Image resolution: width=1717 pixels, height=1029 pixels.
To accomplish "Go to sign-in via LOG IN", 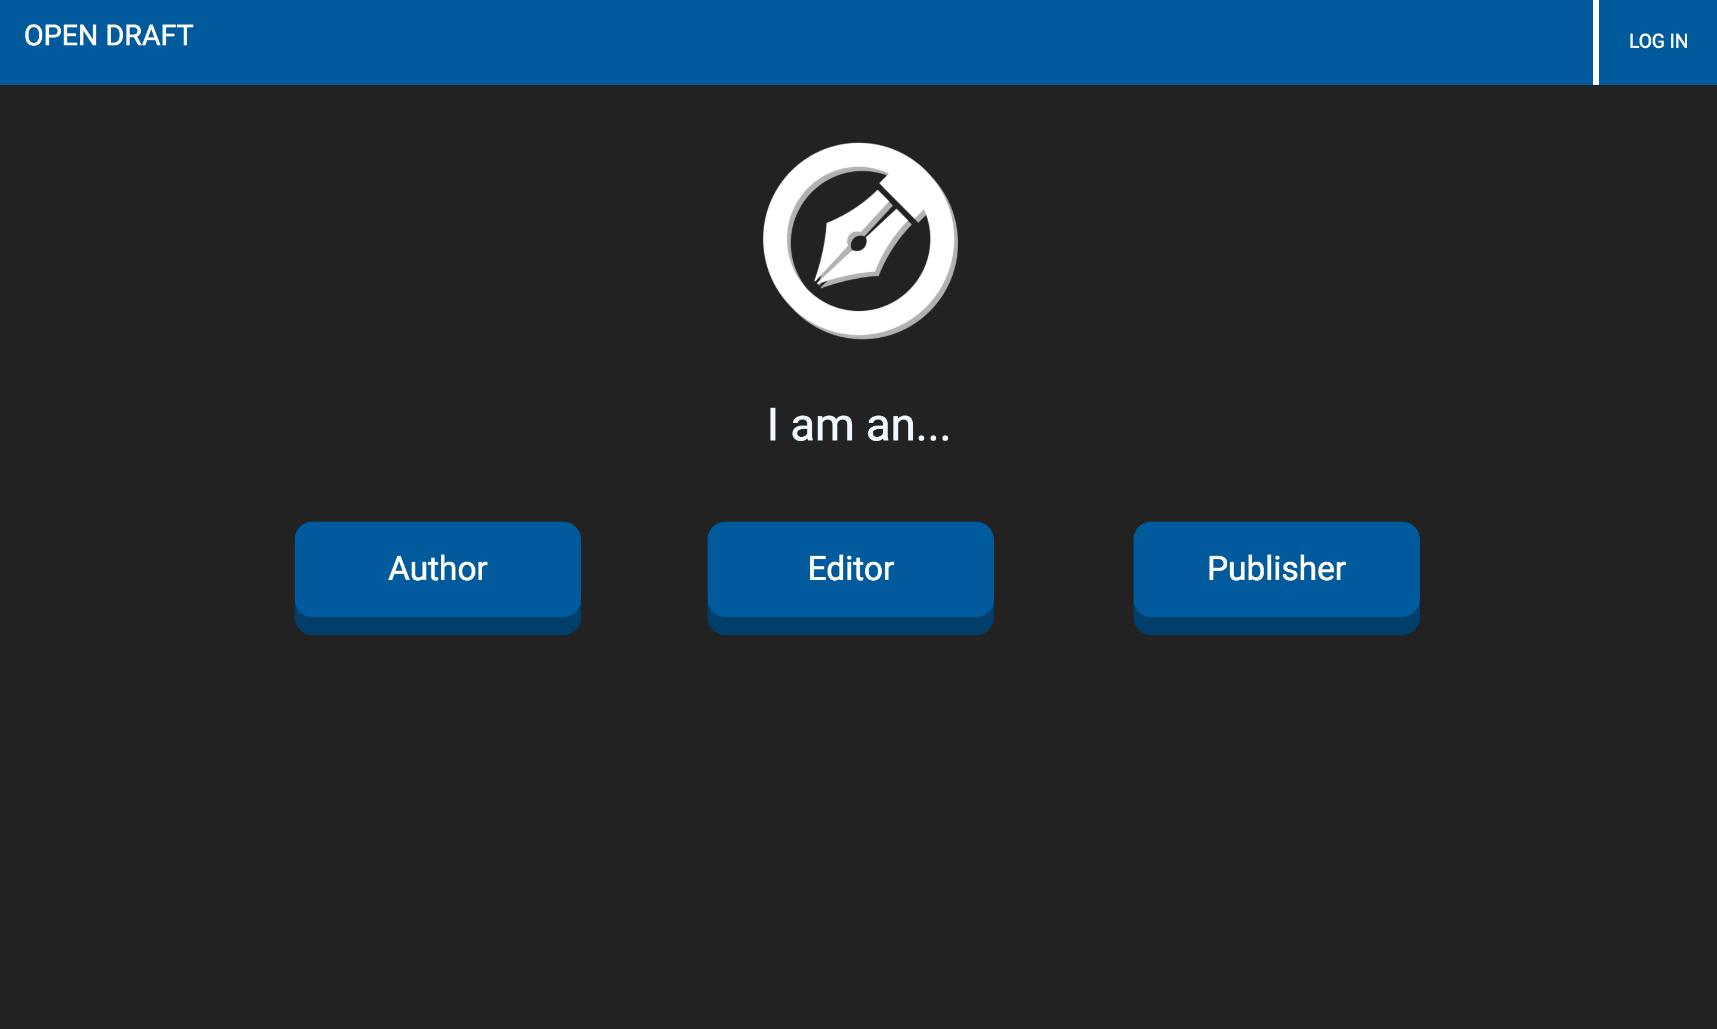I will 1658,42.
